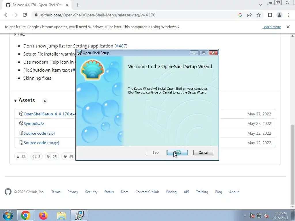Download Source code (zip)

click(x=39, y=133)
